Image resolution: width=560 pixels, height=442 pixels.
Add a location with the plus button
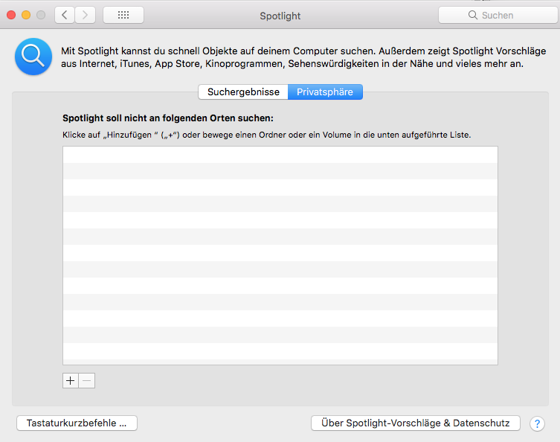[x=71, y=380]
